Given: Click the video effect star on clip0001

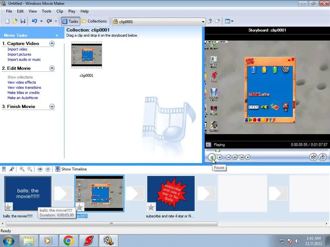Looking at the screenshot, I should 80,207.
